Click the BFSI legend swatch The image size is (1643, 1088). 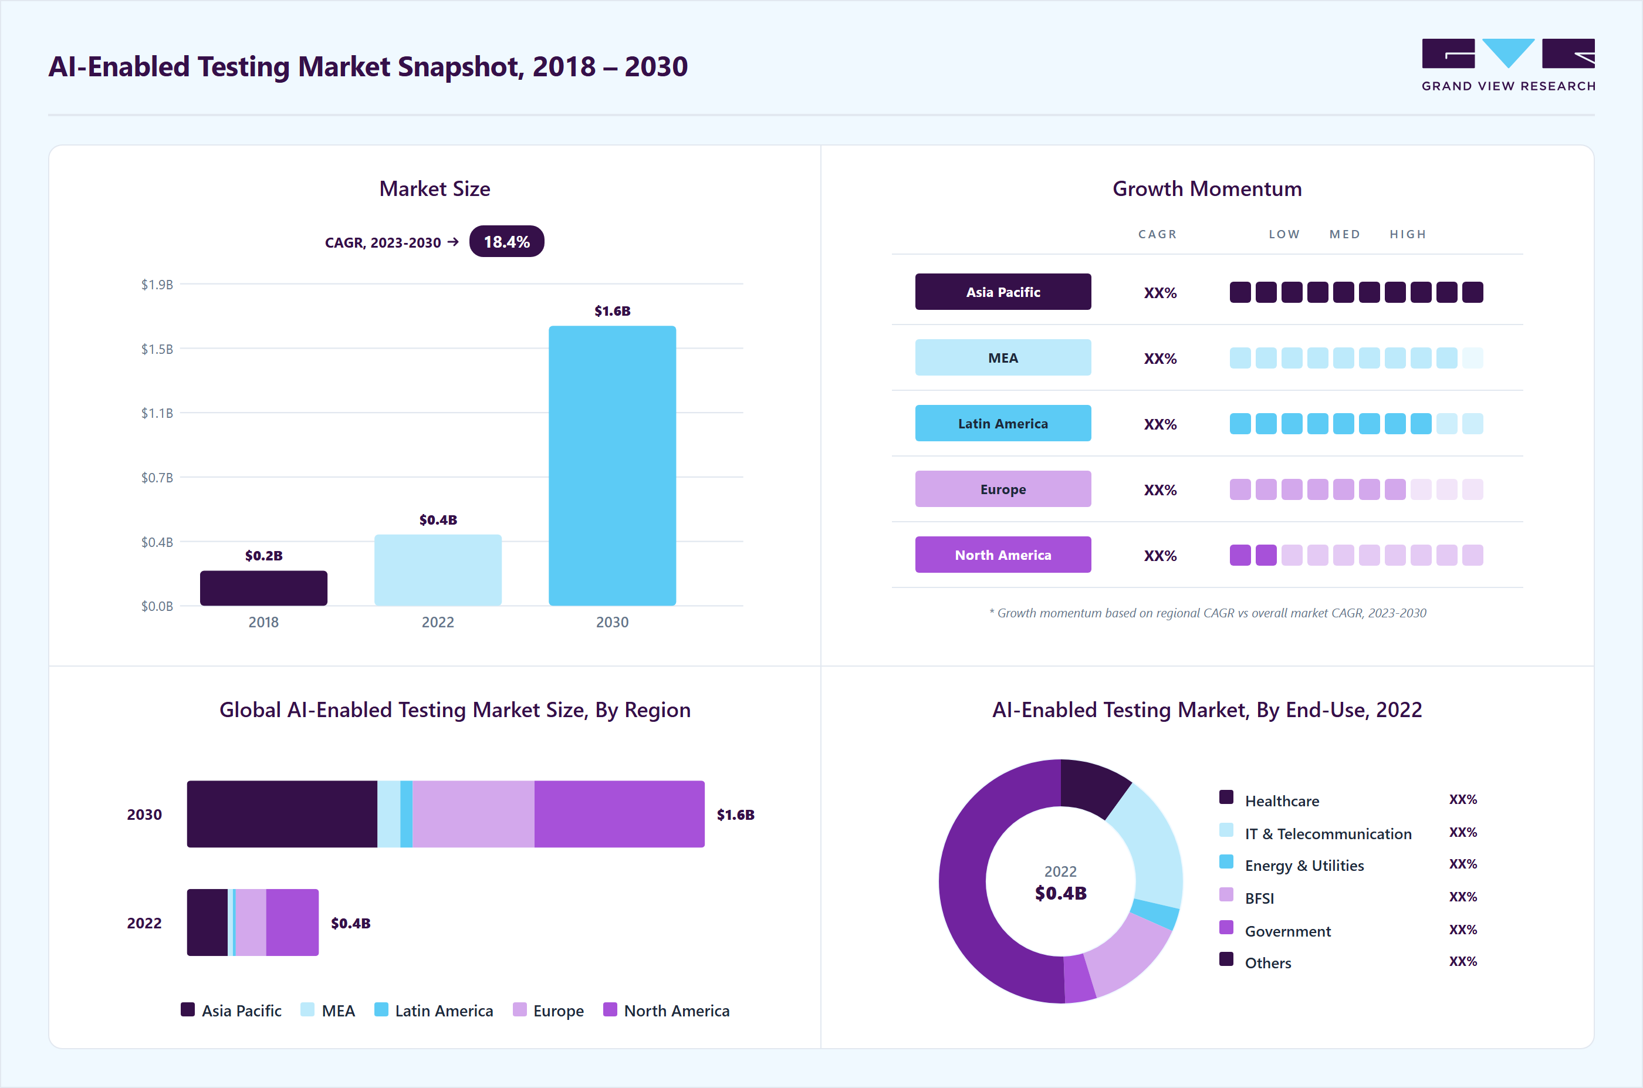pyautogui.click(x=1226, y=894)
